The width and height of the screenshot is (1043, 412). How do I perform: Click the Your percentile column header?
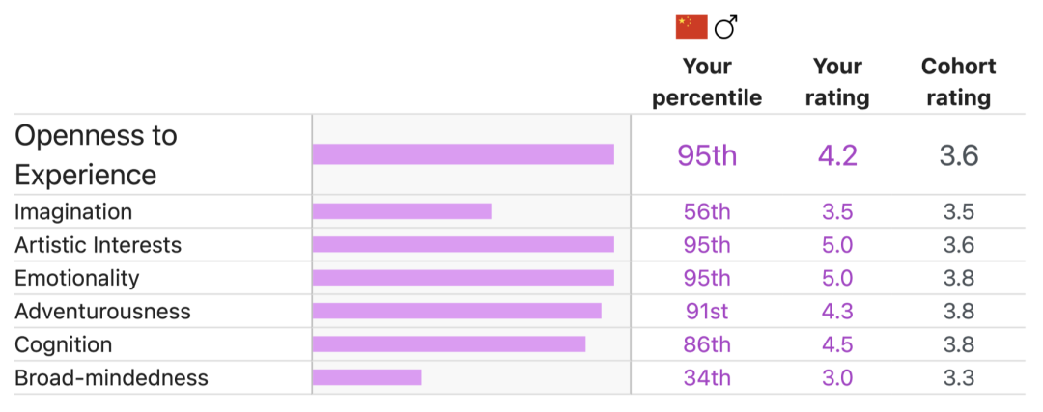click(706, 82)
